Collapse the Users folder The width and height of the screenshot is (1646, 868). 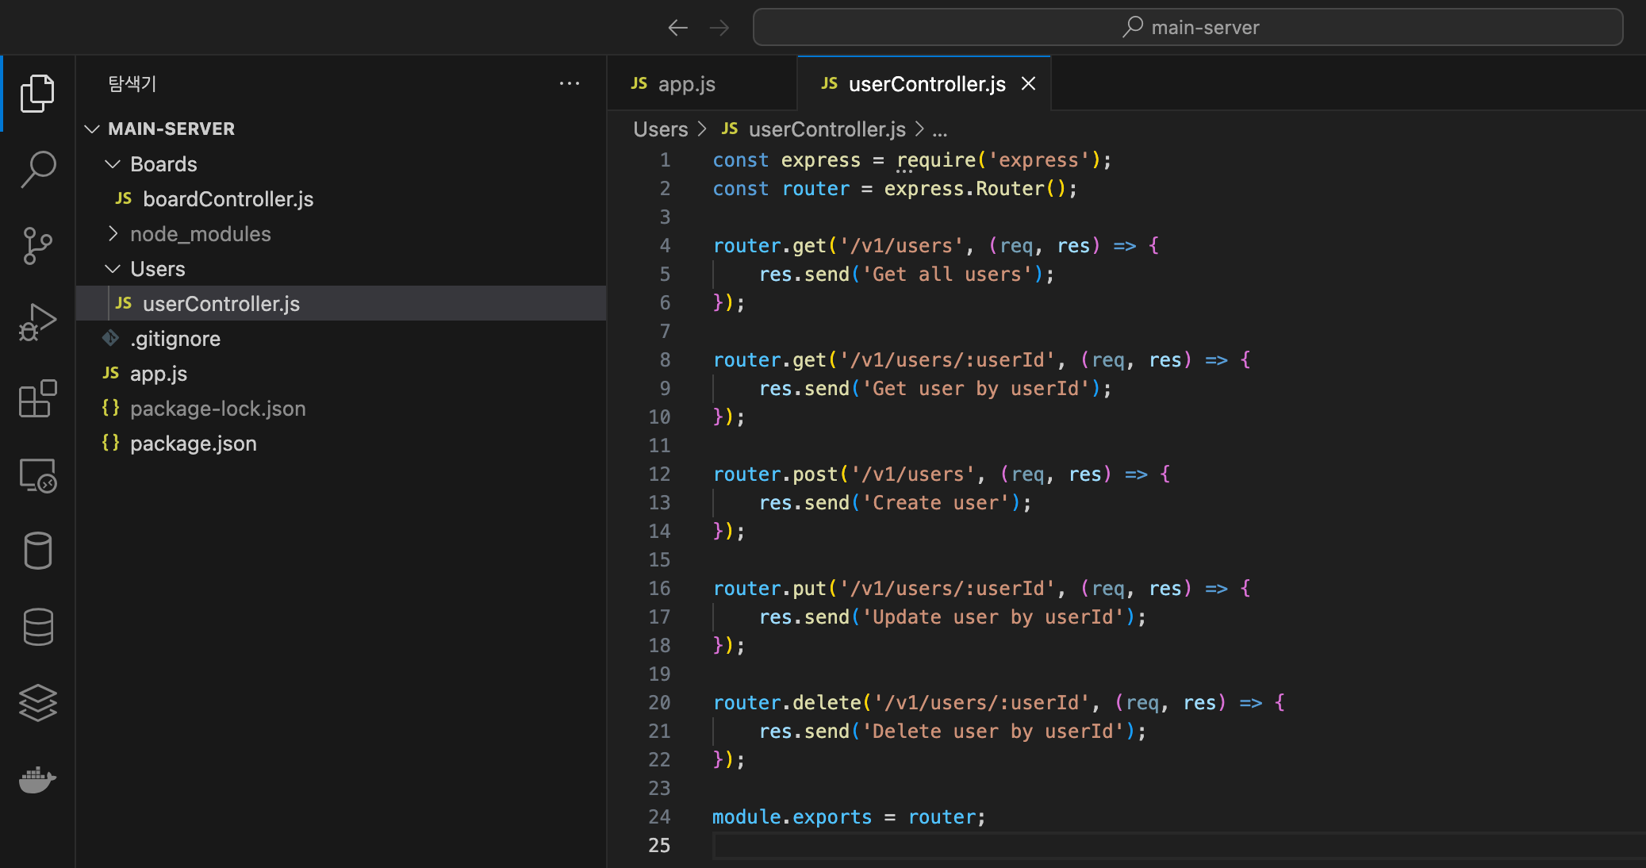(157, 269)
